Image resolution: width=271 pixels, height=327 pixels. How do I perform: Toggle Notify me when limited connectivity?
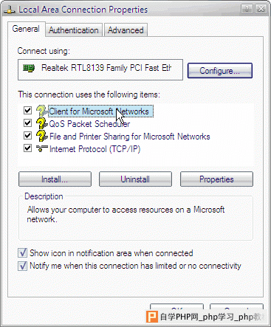pos(23,266)
